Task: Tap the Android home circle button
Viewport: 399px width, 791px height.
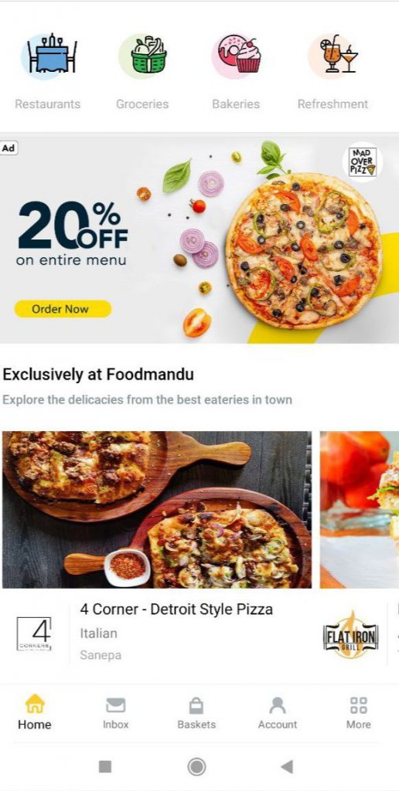Action: (x=196, y=767)
